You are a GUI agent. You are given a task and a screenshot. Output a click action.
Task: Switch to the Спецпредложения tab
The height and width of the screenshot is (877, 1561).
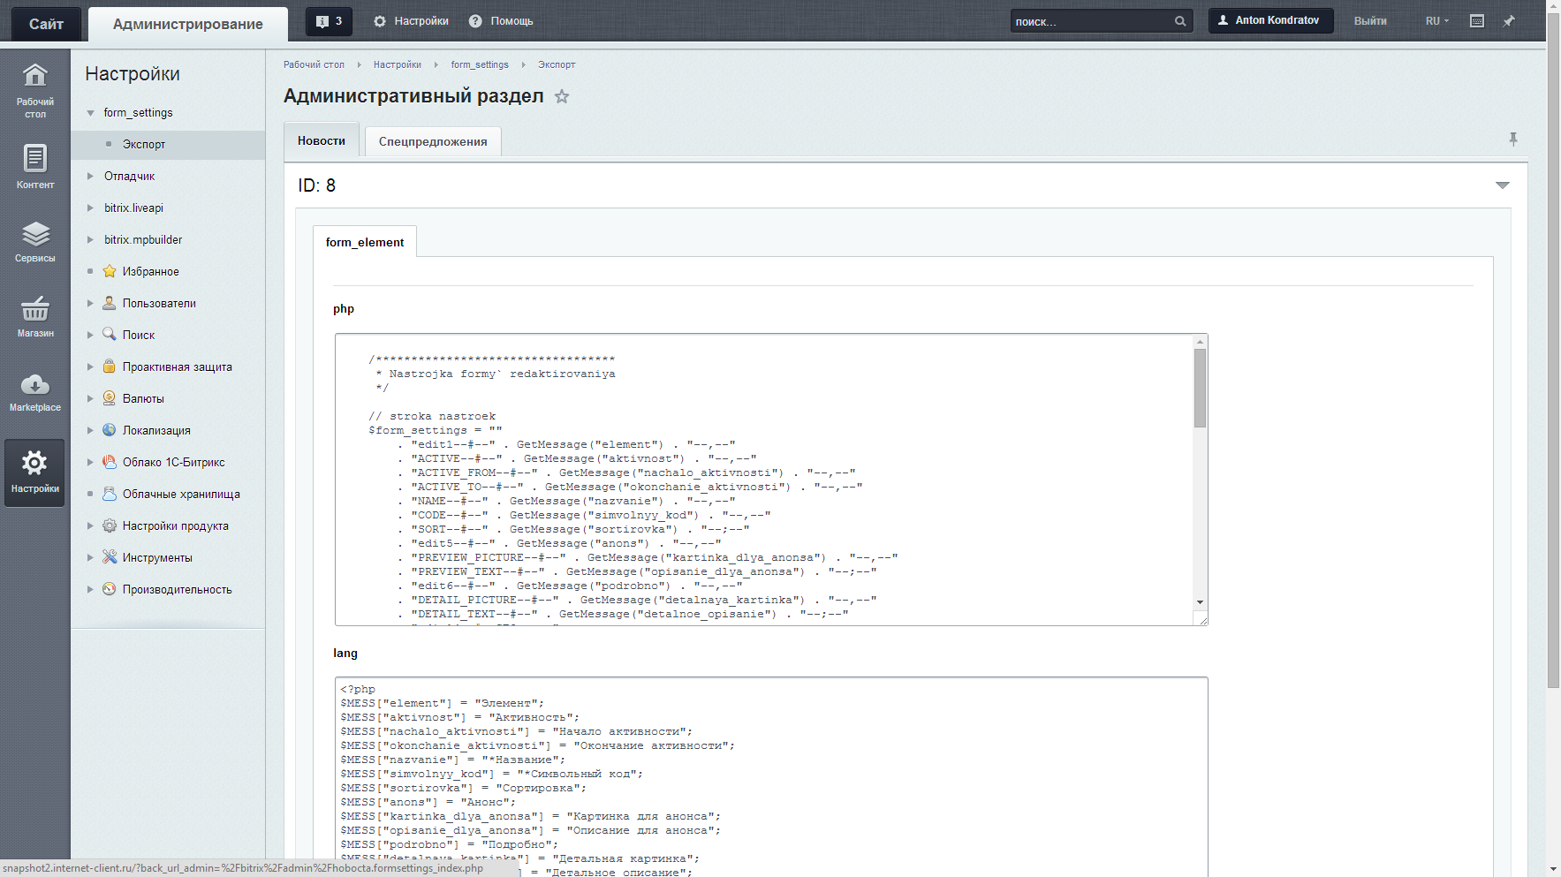pos(433,141)
